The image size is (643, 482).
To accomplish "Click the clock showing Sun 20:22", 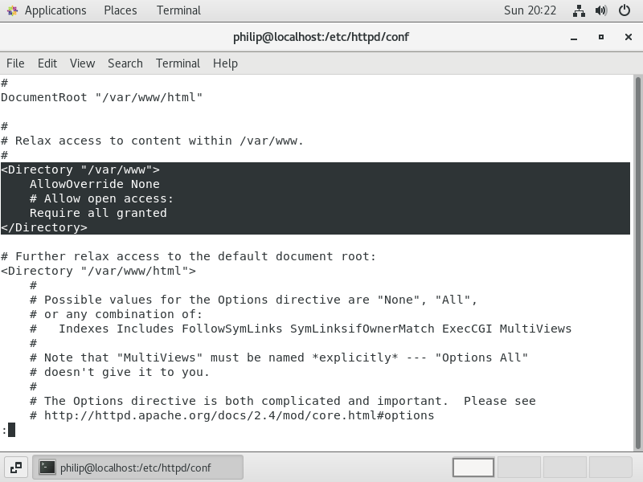I will click(530, 10).
